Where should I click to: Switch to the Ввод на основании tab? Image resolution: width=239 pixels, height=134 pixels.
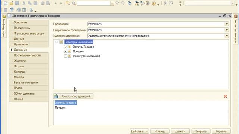[x=28, y=83]
